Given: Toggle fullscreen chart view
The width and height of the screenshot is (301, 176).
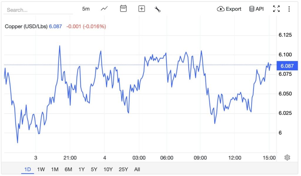Looking at the screenshot, I should pos(276,9).
